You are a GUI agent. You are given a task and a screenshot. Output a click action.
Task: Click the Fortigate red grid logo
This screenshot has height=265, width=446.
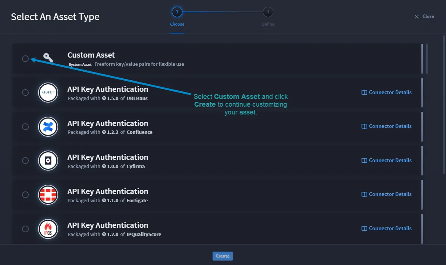(x=48, y=195)
